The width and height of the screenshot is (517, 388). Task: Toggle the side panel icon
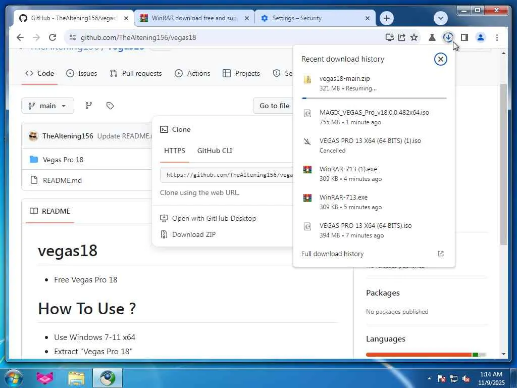pos(464,37)
